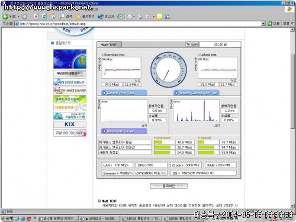Viewport: 296px width, 222px height.
Task: Open the Back button history dropdown arrow
Action: point(18,17)
